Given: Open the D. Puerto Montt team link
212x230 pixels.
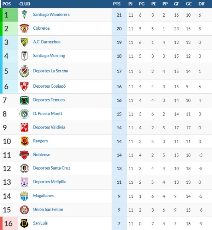Looking at the screenshot, I should point(48,113).
